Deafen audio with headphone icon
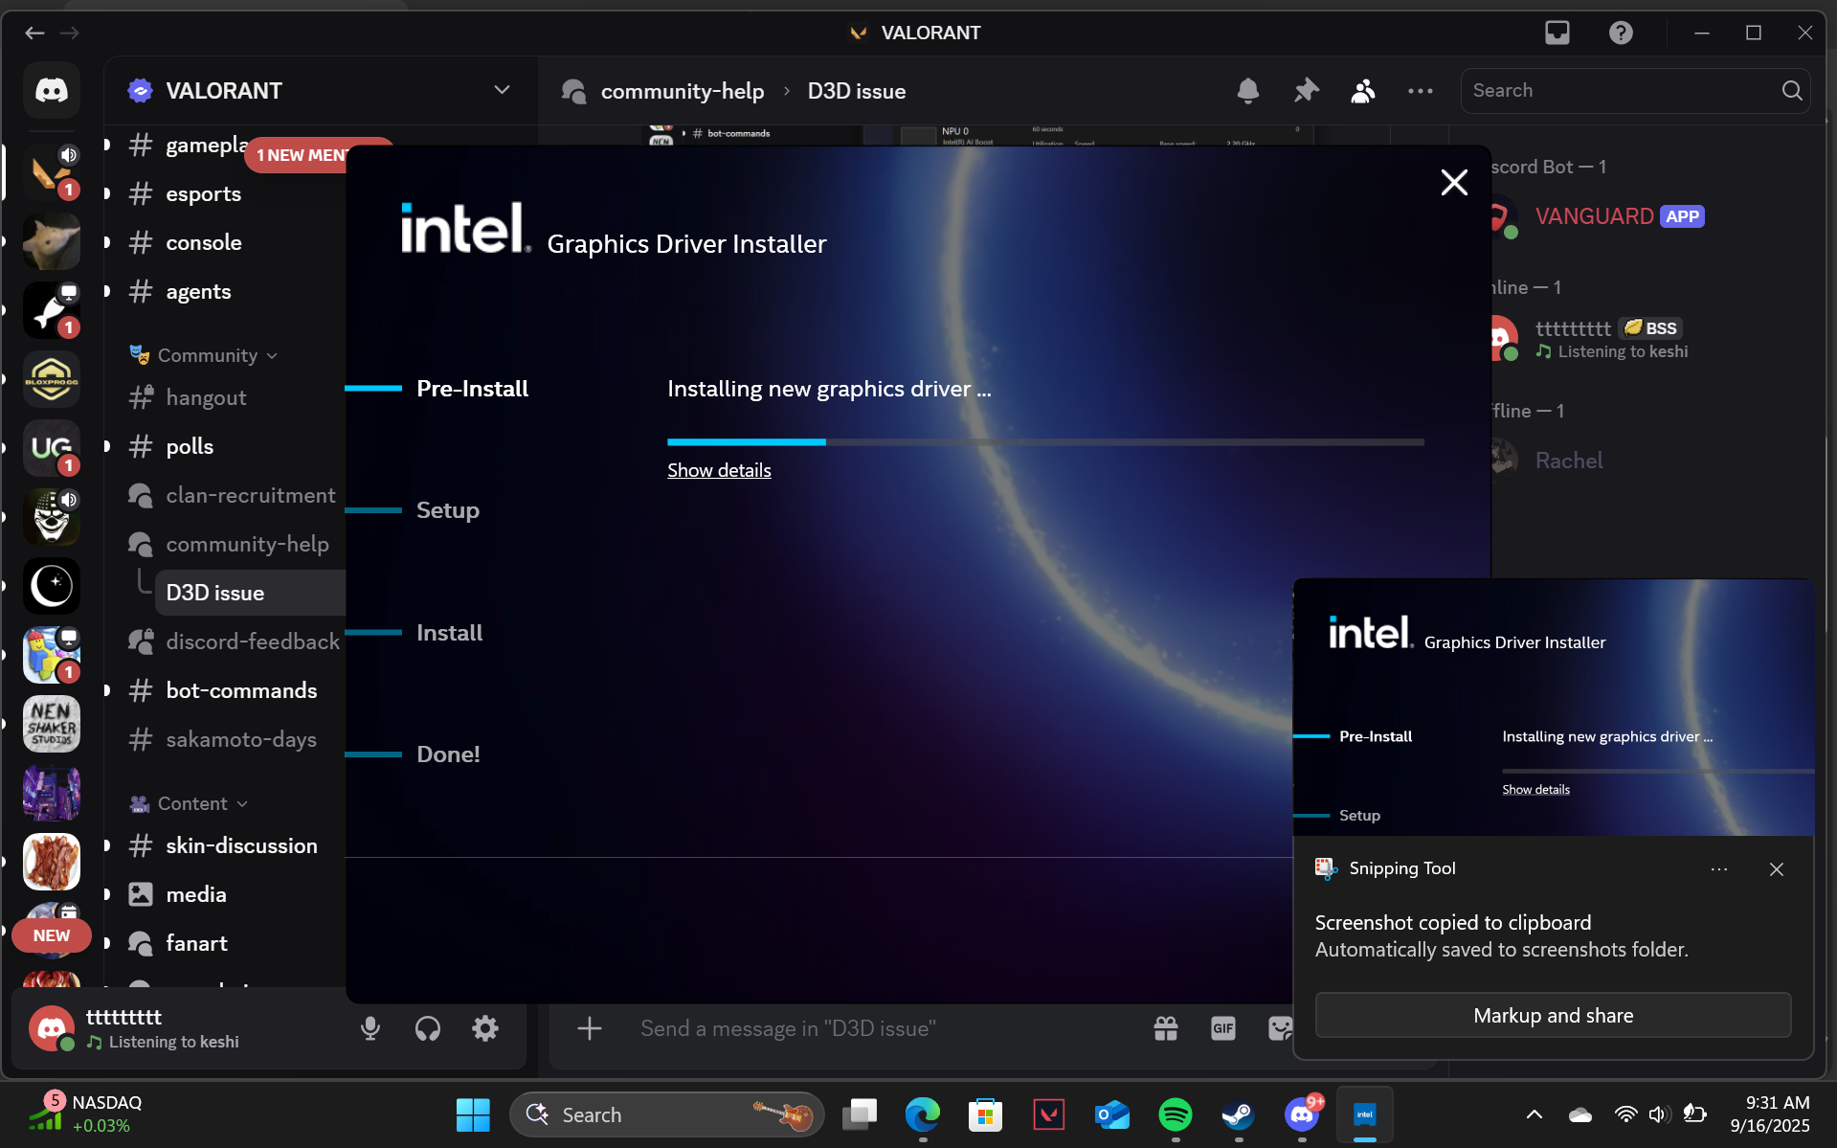The height and width of the screenshot is (1148, 1837). (428, 1028)
